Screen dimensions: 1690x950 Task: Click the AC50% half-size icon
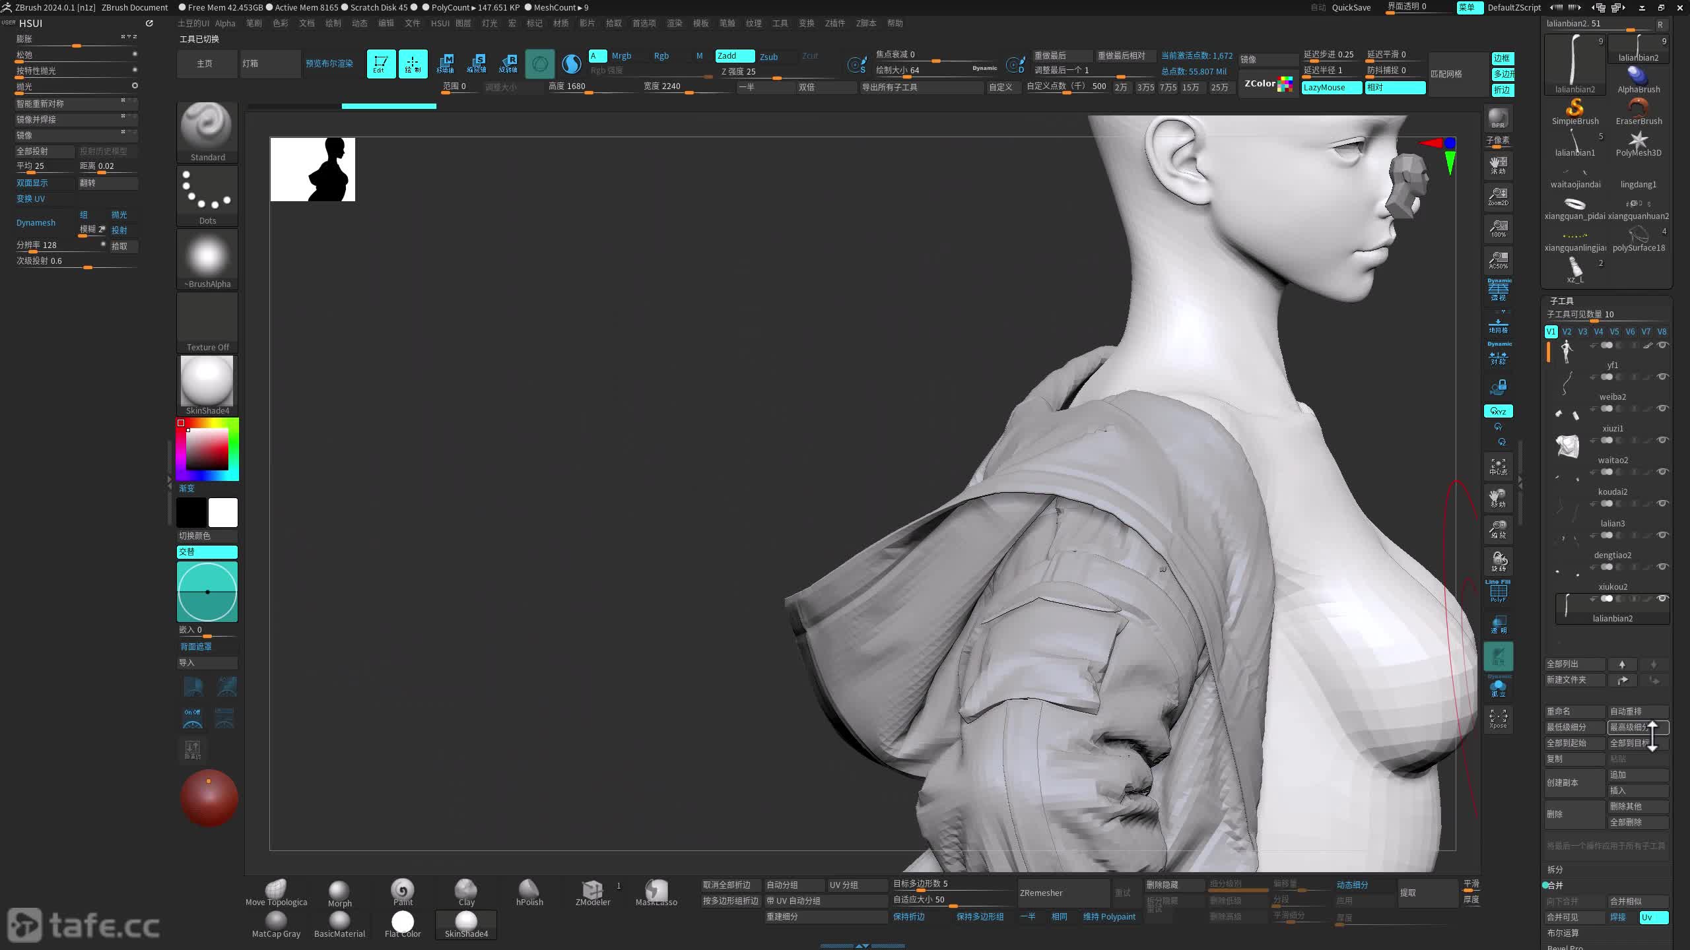[x=1498, y=260]
